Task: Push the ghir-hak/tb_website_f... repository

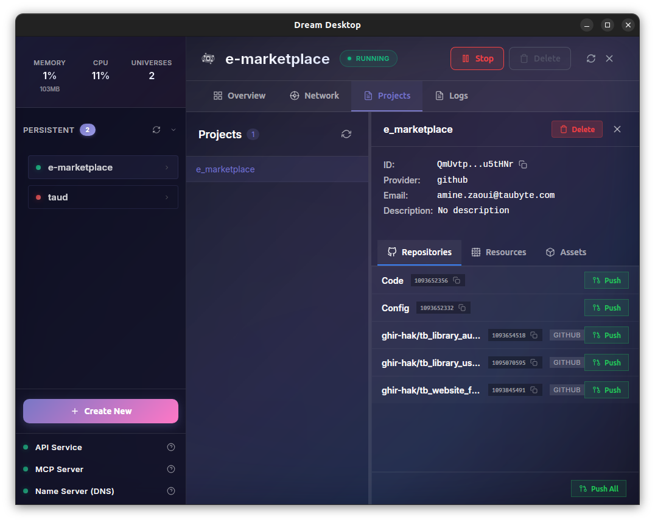Action: click(x=606, y=390)
